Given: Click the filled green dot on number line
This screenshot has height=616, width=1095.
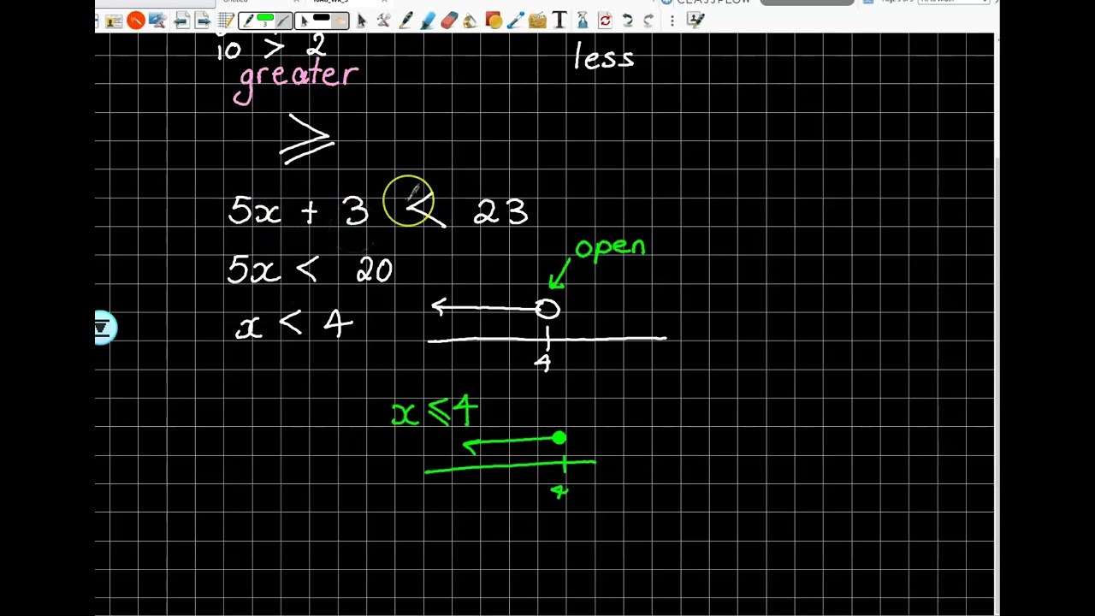Looking at the screenshot, I should coord(559,438).
